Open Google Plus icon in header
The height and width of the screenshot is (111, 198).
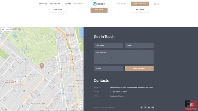click(x=124, y=4)
